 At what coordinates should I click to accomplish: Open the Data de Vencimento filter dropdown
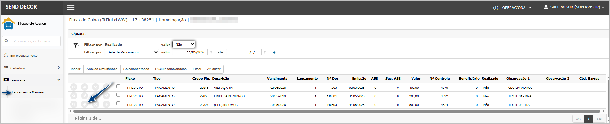pyautogui.click(x=131, y=52)
